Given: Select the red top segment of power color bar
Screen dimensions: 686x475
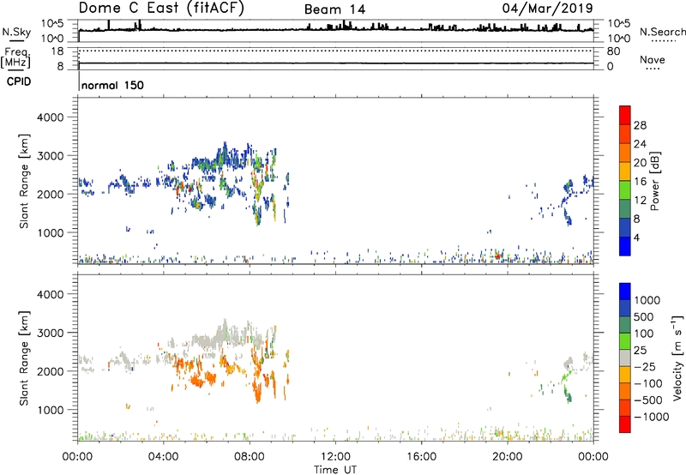Looking at the screenshot, I should 625,116.
